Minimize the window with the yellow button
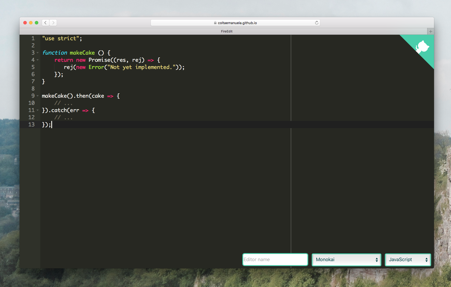Screen dimensions: 451x287 click(31, 23)
